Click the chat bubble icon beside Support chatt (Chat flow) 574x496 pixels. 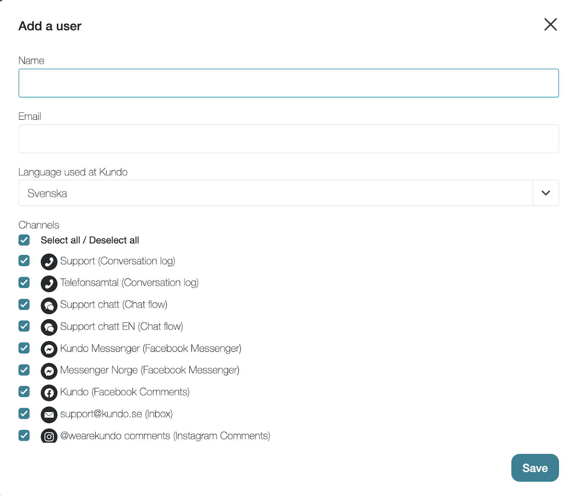click(x=49, y=306)
